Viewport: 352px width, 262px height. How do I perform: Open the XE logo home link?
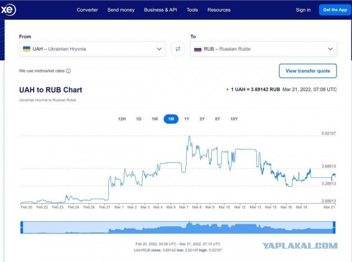coord(8,10)
